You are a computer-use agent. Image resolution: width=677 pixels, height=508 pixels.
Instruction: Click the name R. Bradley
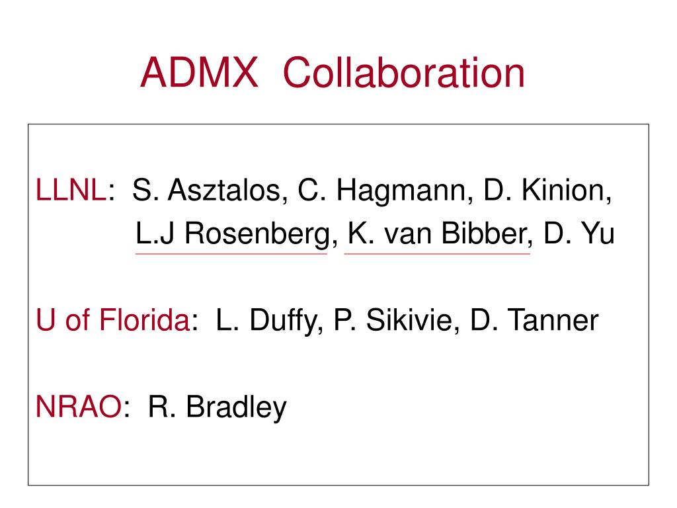coord(217,407)
